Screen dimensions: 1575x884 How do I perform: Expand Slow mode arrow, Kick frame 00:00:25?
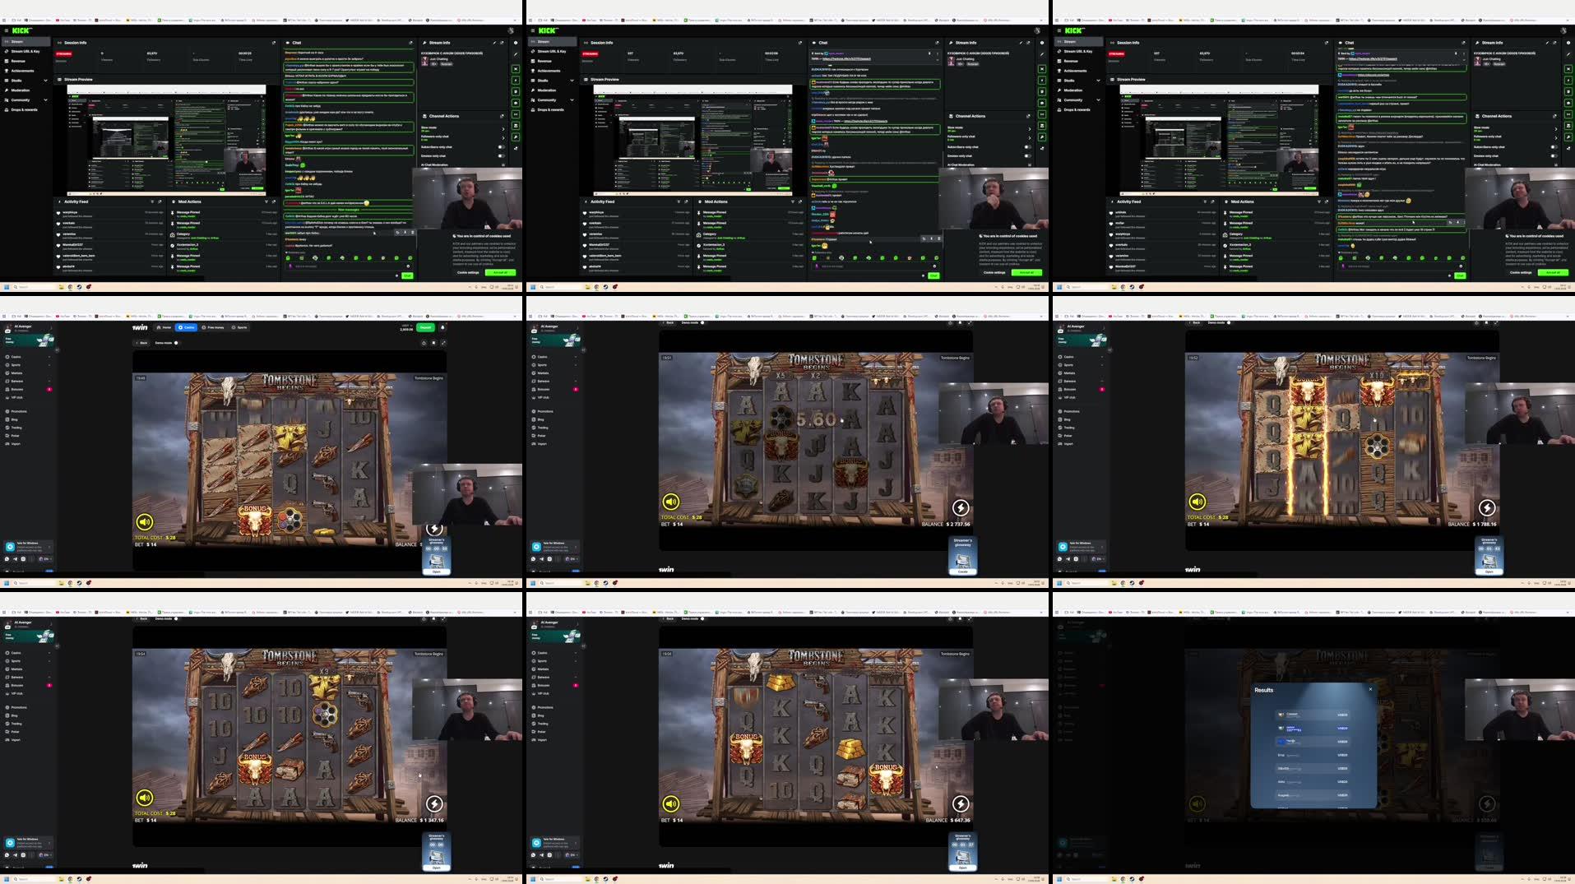tap(503, 129)
